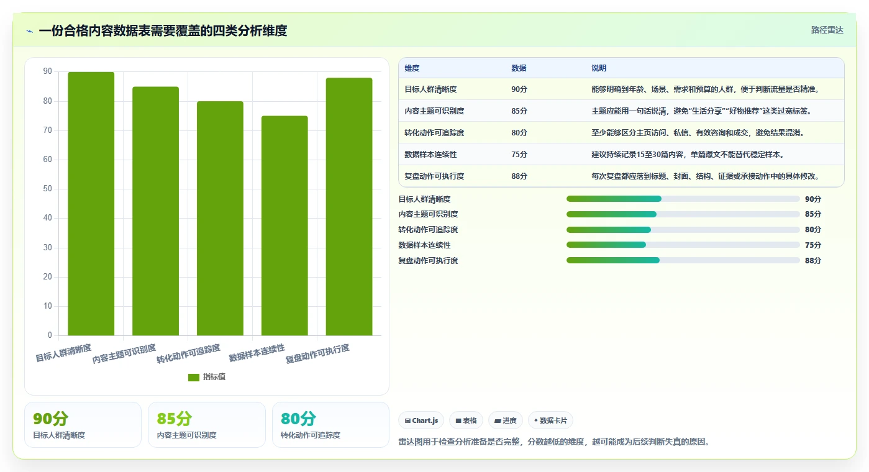Viewport: 869px width, 472px height.
Task: Click the 75分 value beside the progress bar
Action: tap(813, 245)
